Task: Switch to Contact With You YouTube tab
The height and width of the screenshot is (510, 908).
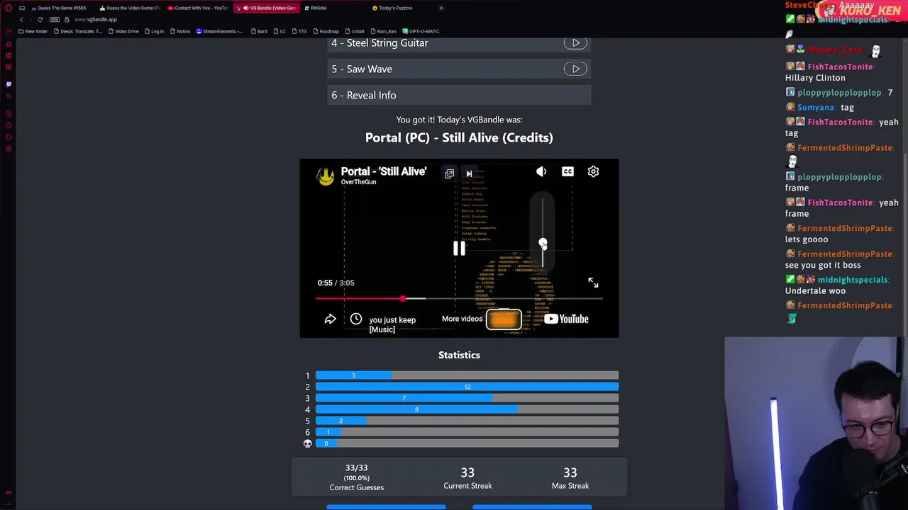Action: point(198,8)
